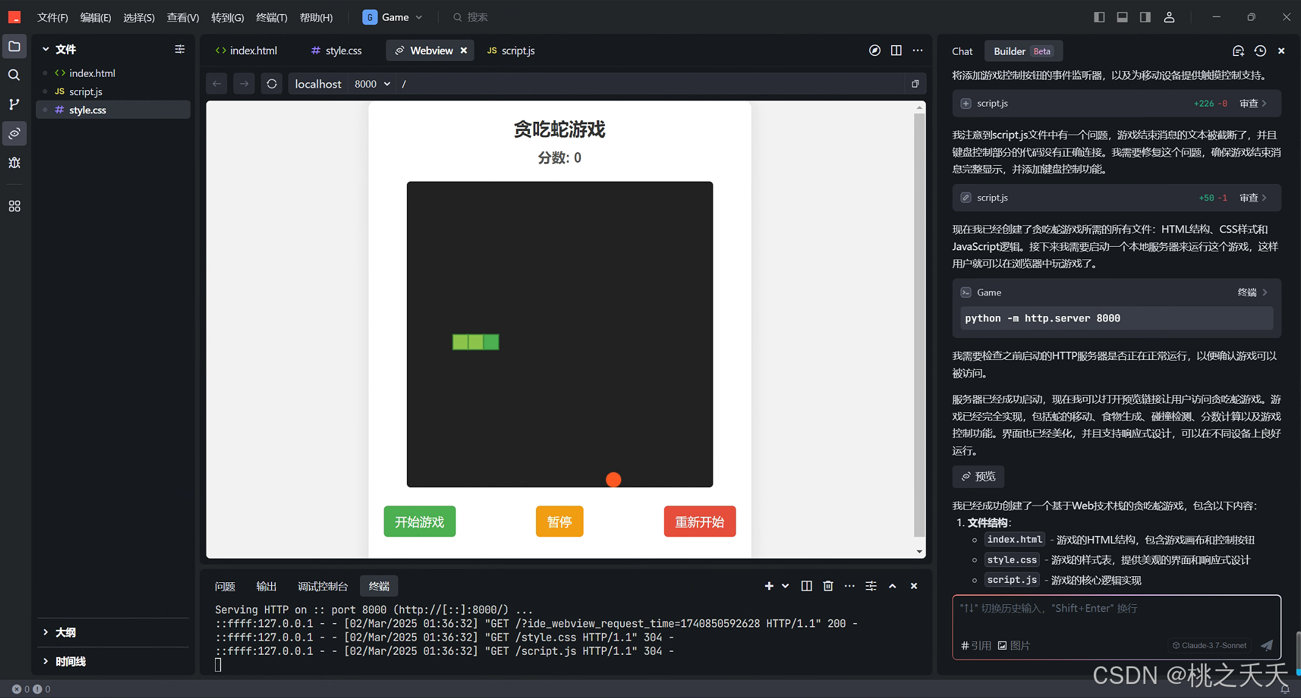Open the Debug view bug icon
The image size is (1301, 698).
click(14, 163)
